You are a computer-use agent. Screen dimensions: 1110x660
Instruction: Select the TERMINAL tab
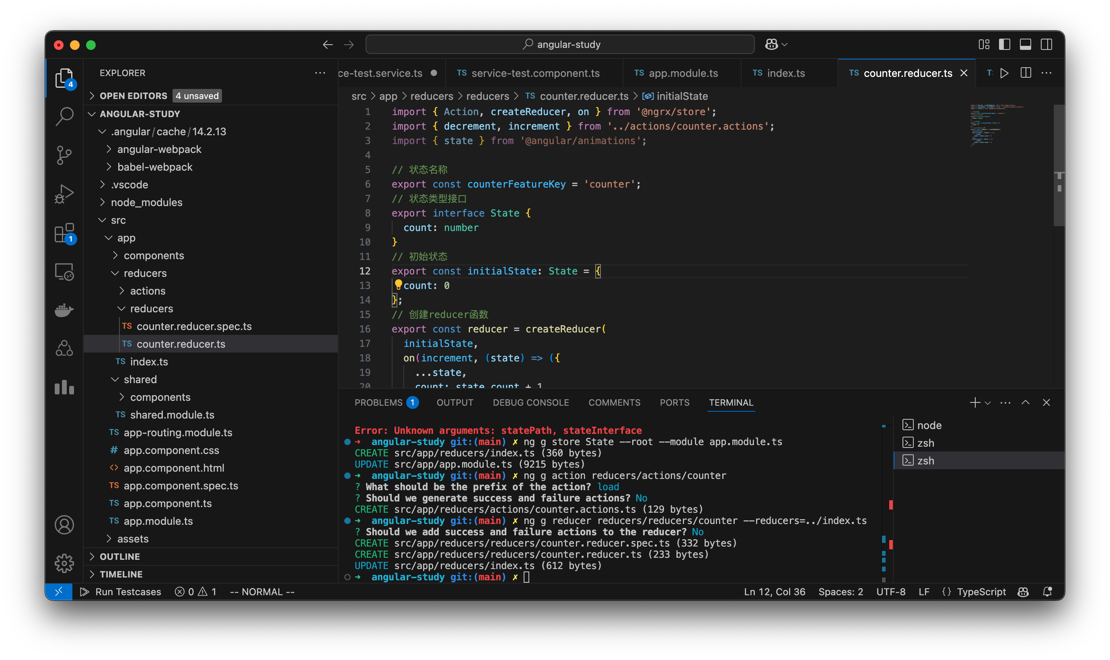pyautogui.click(x=731, y=402)
